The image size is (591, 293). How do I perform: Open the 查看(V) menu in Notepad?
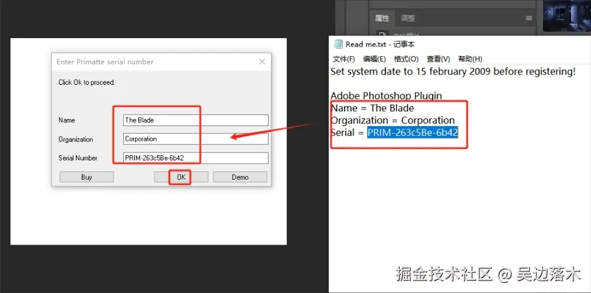click(x=439, y=59)
